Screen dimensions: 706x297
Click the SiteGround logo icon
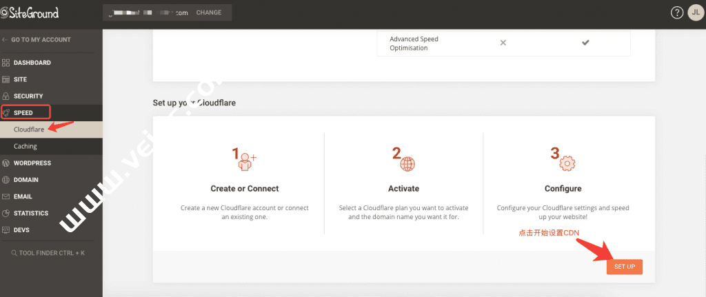point(4,12)
